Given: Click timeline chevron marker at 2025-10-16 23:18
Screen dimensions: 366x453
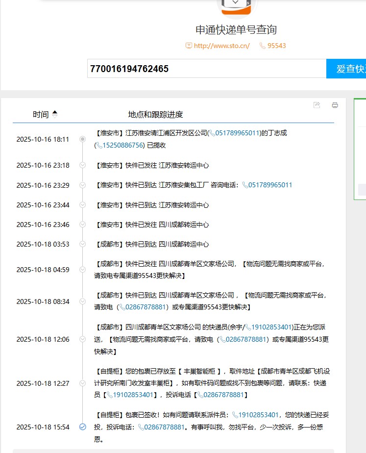Looking at the screenshot, I should 83,165.
